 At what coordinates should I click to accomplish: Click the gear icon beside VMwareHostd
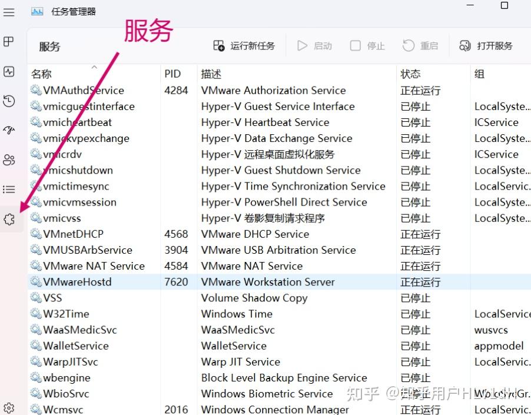tap(36, 281)
